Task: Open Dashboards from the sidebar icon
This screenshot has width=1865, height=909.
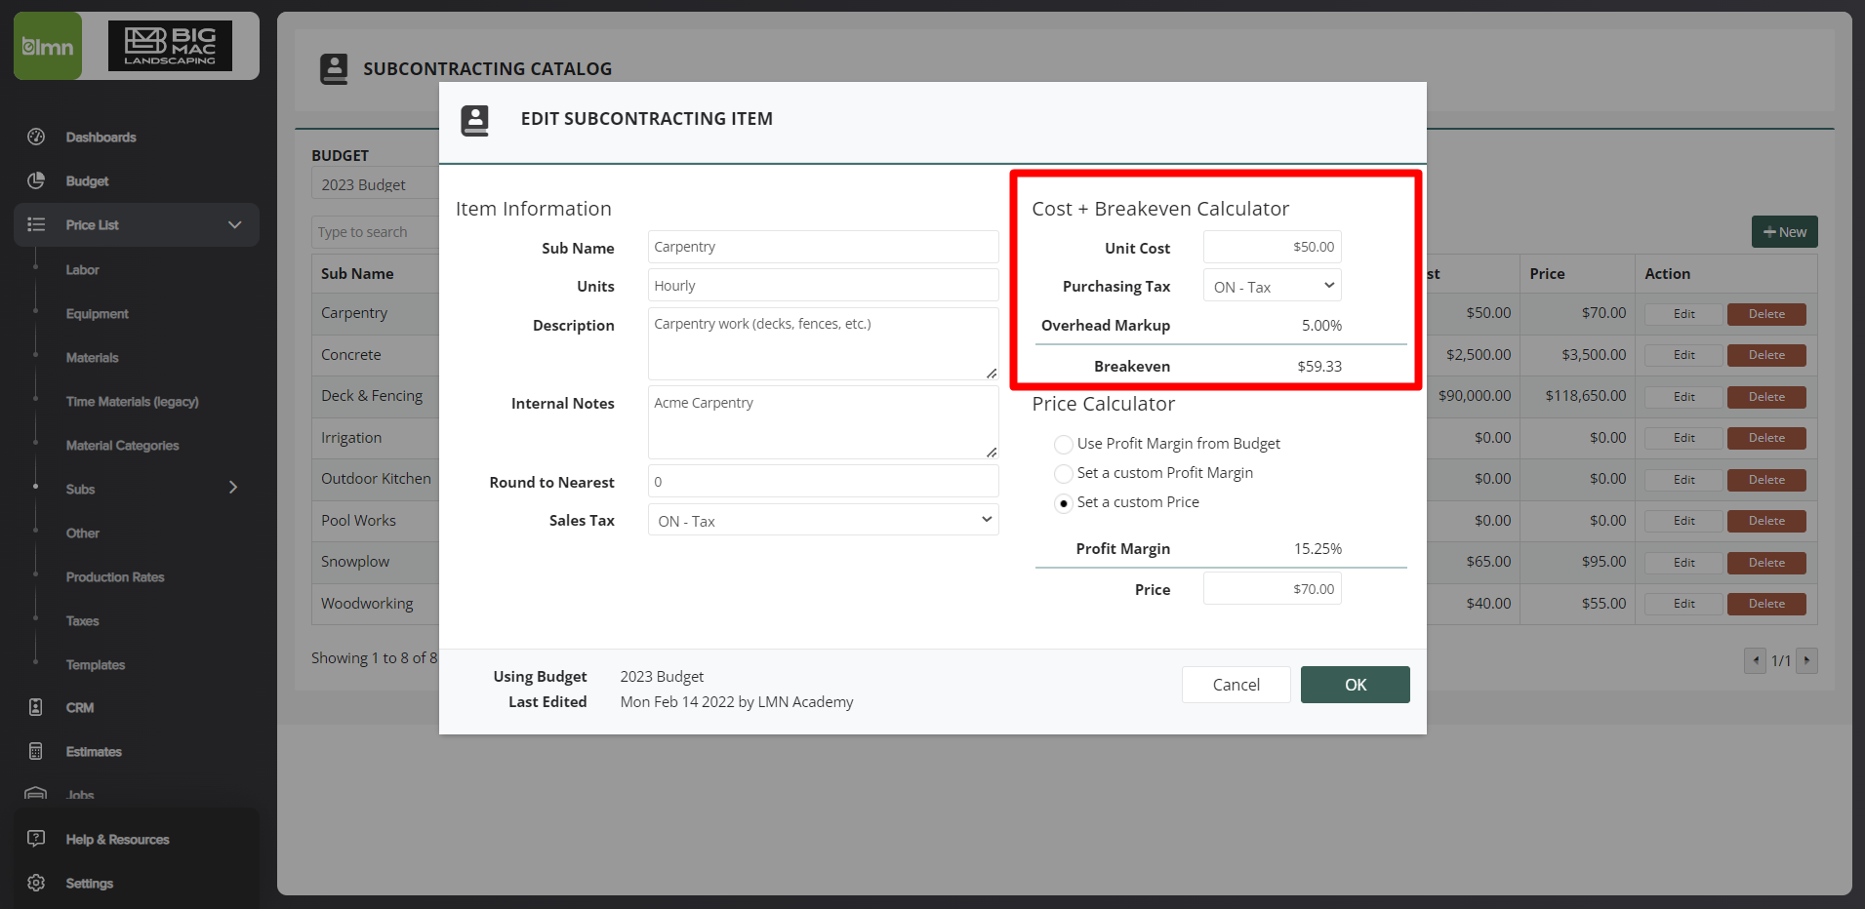Action: (36, 137)
